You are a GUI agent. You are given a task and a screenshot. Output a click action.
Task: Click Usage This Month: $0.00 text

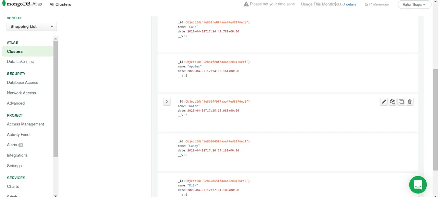point(323,4)
